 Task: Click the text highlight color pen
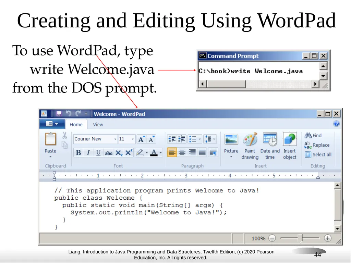[x=140, y=153]
